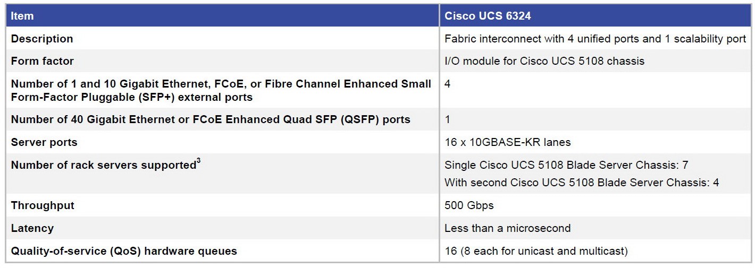
Task: Select "16 x 10GBASE-KR lanes" cell
Action: pyautogui.click(x=508, y=142)
